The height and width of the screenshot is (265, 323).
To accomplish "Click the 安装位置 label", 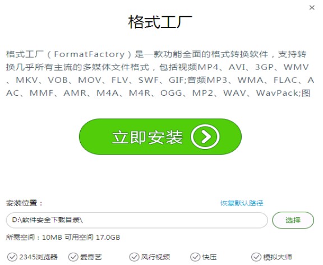I will click(24, 203).
